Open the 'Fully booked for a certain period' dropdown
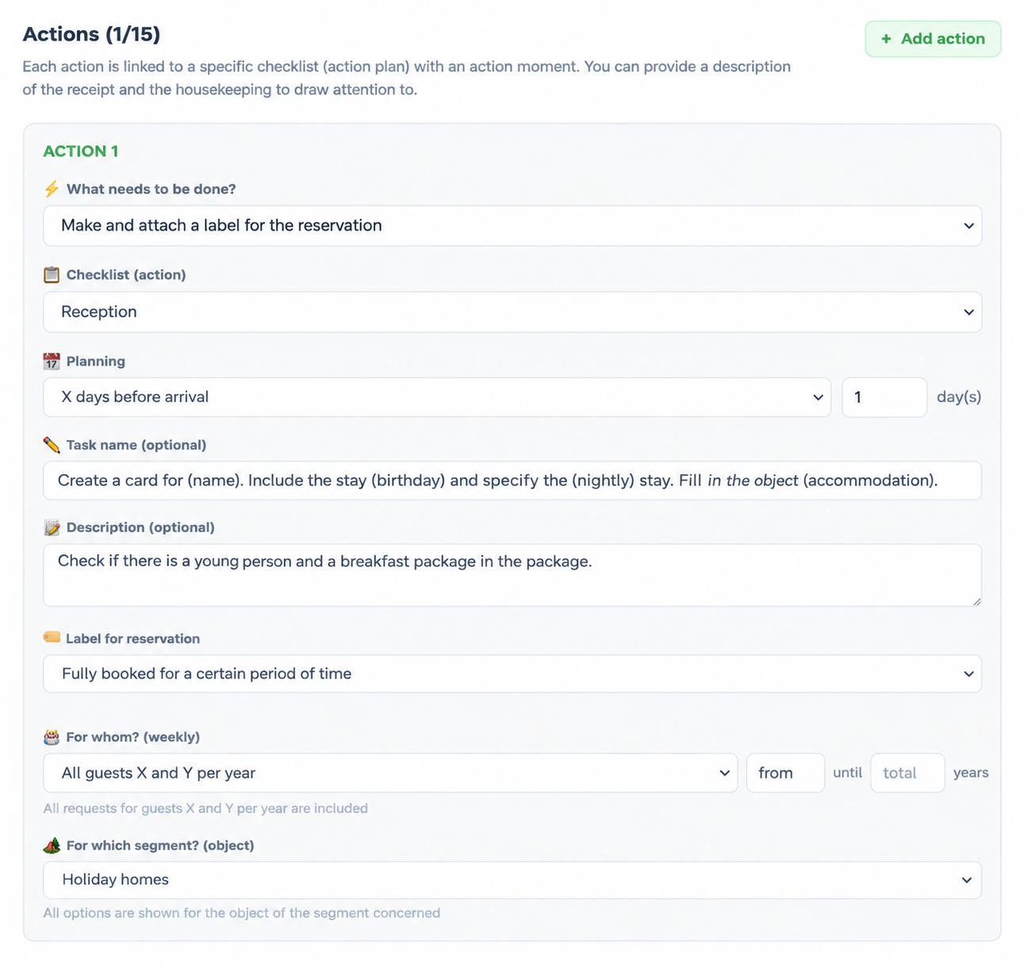Image resolution: width=1024 pixels, height=966 pixels. click(x=512, y=674)
